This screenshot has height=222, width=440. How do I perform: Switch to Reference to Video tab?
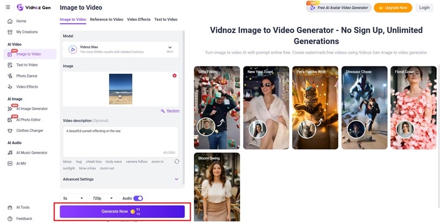[x=107, y=19]
